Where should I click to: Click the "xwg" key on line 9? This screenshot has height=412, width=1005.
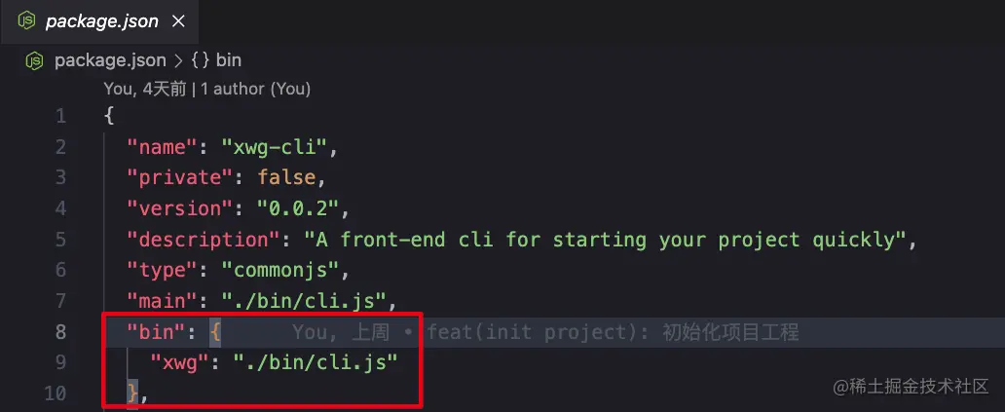coord(180,362)
